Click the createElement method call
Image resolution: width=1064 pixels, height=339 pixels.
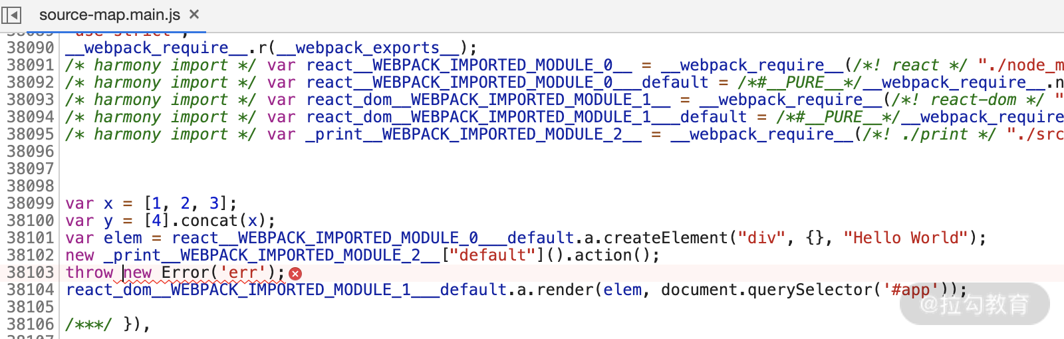pyautogui.click(x=666, y=238)
